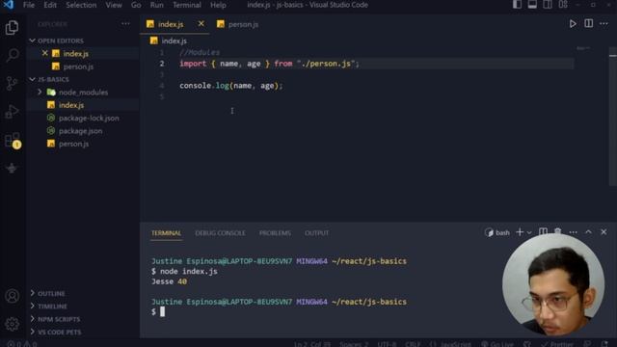Open the Run and Debug view
Viewport: 617px width, 347px height.
(x=12, y=112)
